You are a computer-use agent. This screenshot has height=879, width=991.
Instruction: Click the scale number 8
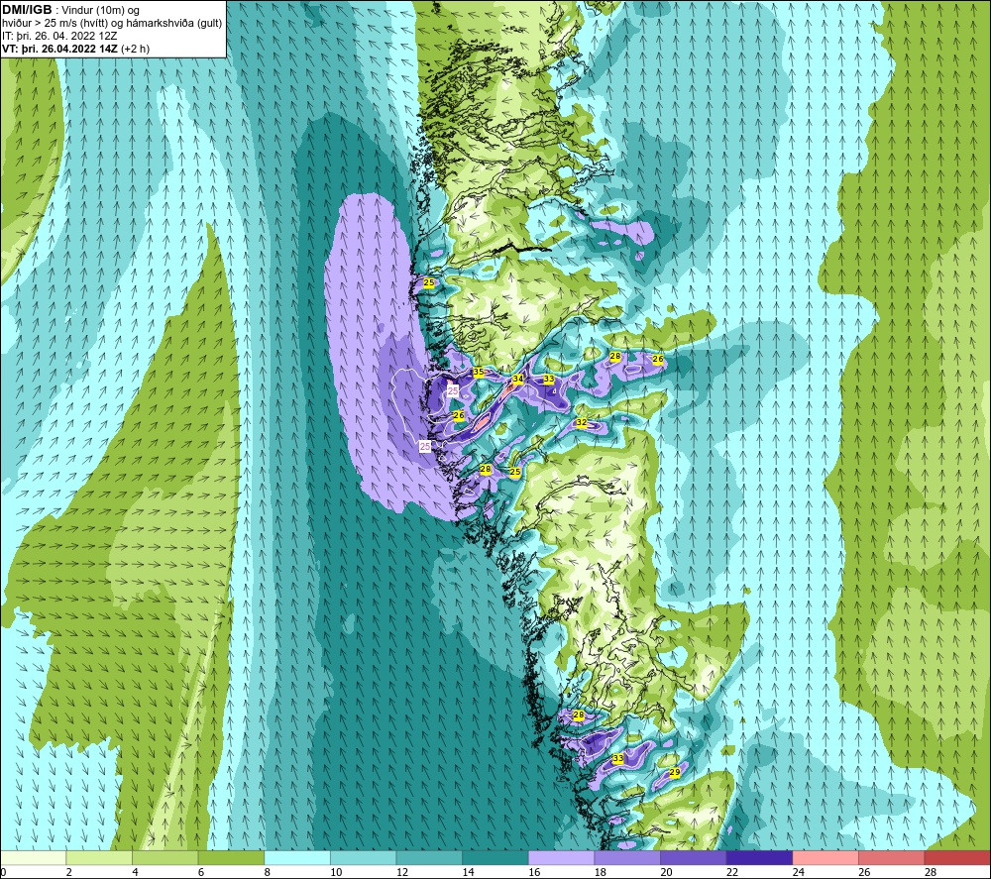pyautogui.click(x=267, y=872)
